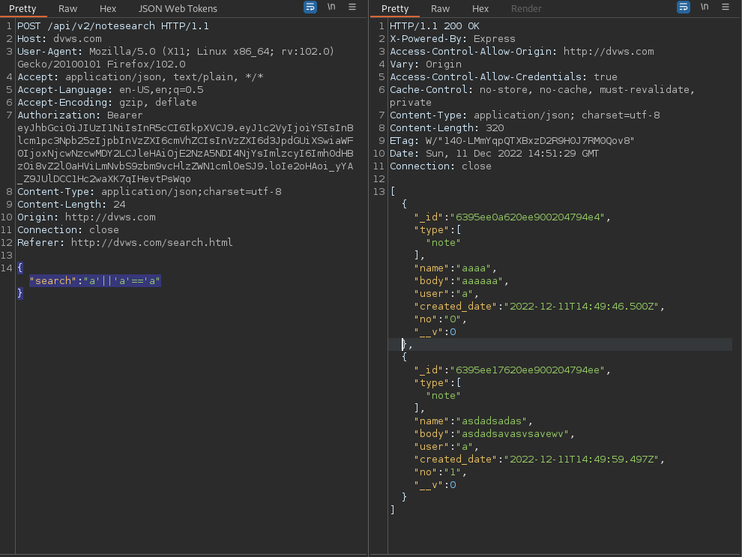Select Pretty tab in response panel

pyautogui.click(x=395, y=8)
